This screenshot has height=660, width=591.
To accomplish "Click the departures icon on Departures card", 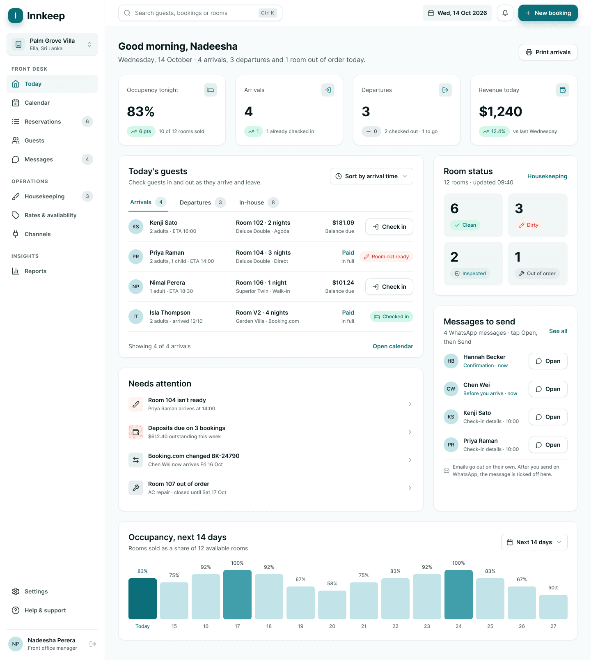I will click(445, 90).
